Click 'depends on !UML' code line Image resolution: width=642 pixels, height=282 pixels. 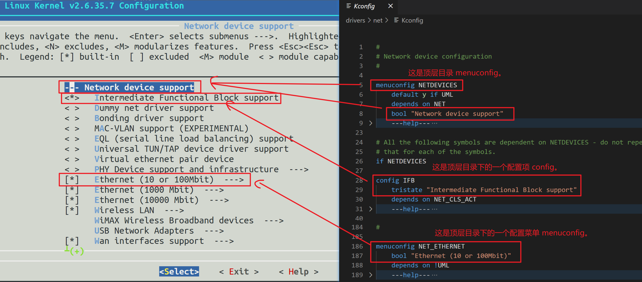point(420,265)
